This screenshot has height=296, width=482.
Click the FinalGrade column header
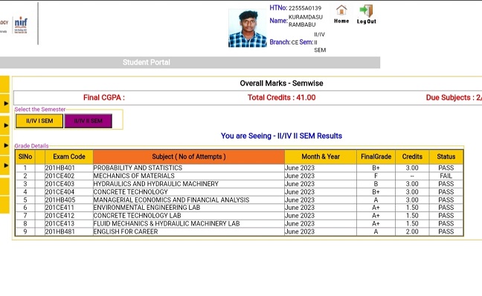[x=376, y=157]
